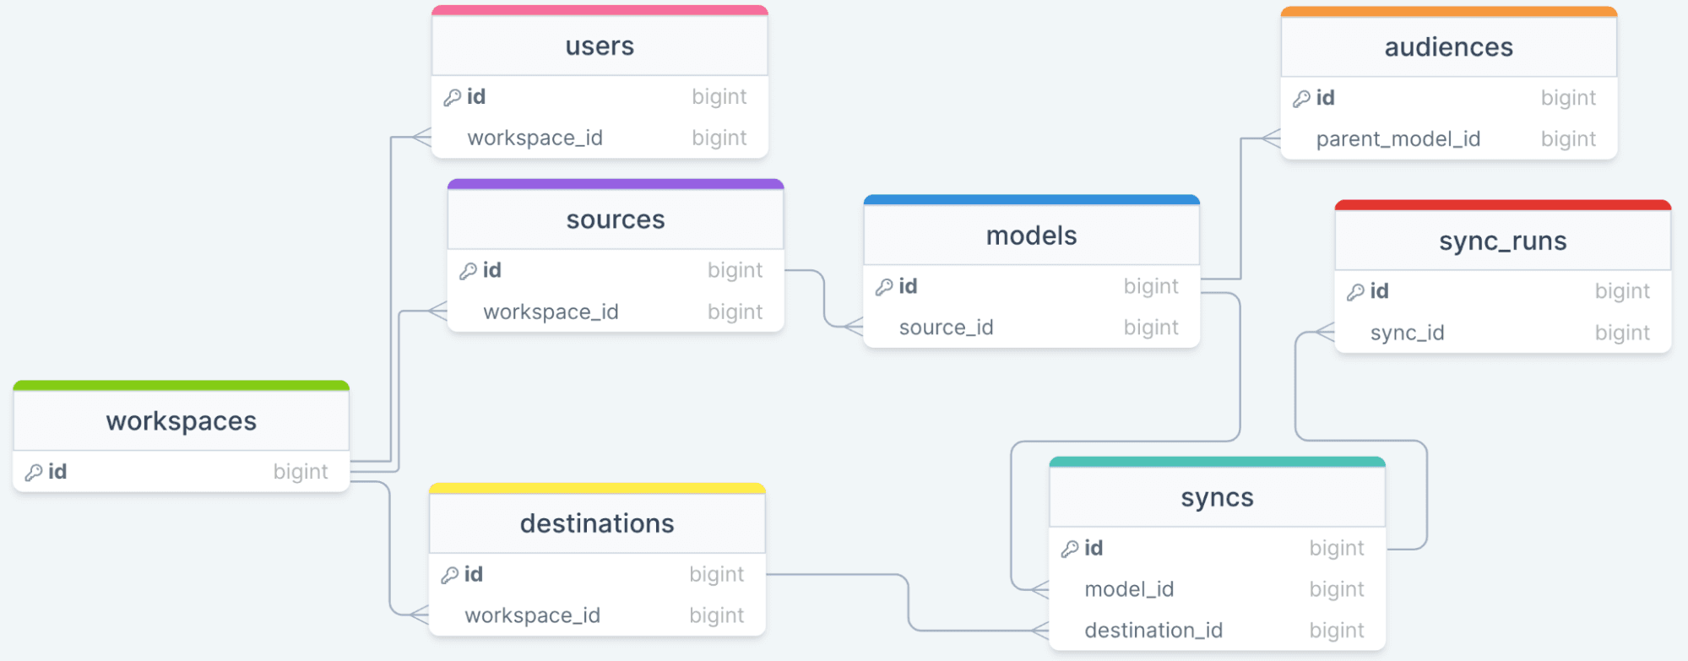This screenshot has height=661, width=1688.
Task: Click the syncs table header
Action: (1217, 498)
